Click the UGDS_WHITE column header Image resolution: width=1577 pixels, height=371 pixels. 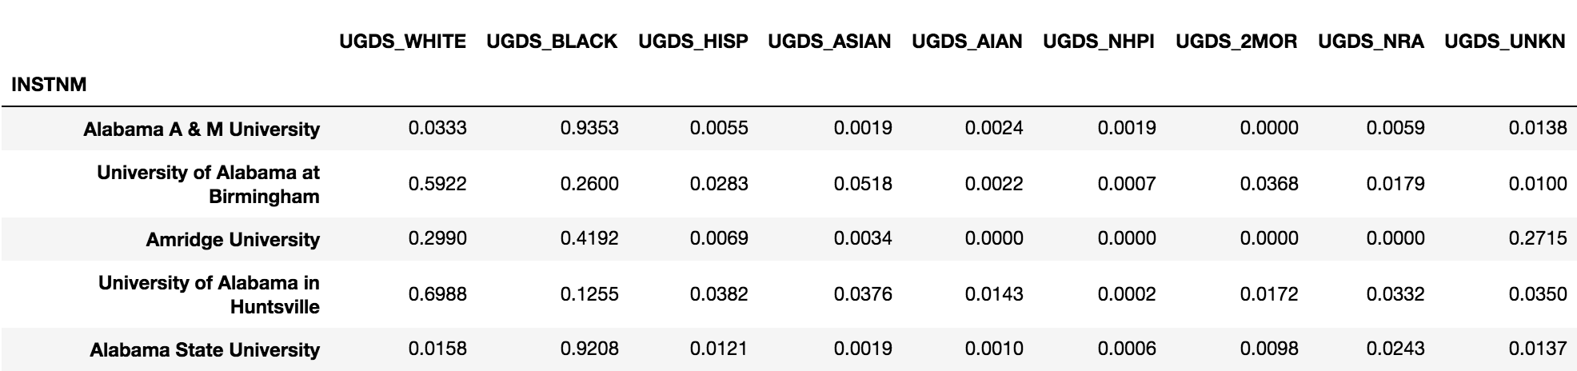[402, 42]
